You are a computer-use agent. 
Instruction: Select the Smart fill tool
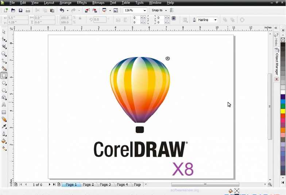4,69
